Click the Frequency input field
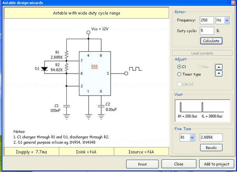Viewport: 237px width, 172px height. (206, 20)
